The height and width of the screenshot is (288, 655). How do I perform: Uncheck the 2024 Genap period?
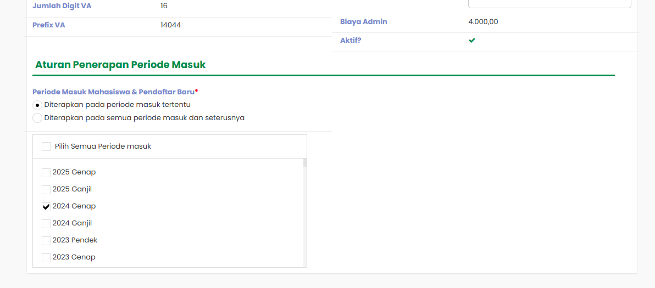[46, 206]
